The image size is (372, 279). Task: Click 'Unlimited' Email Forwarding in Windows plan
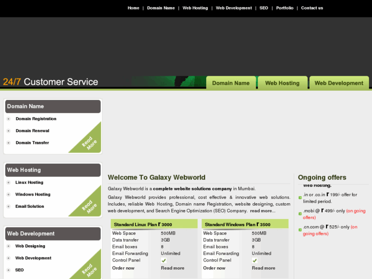(261, 253)
